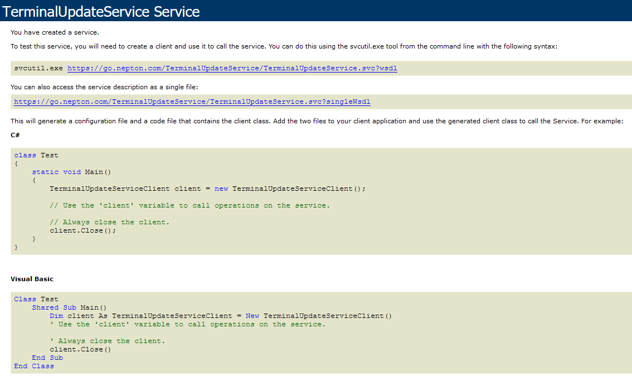Click the 'Dim client As TerminalUpdateServiceClient' line
Image resolution: width=632 pixels, height=376 pixels.
click(221, 316)
